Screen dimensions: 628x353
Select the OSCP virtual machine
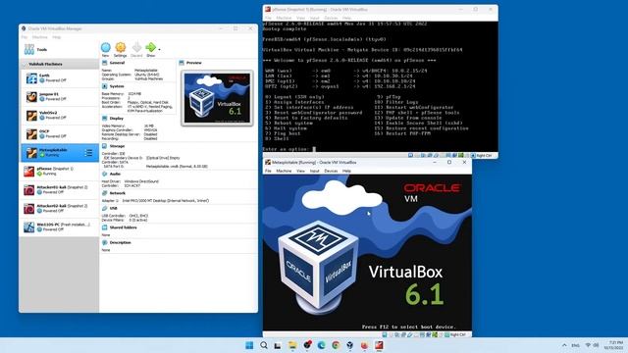pyautogui.click(x=60, y=134)
